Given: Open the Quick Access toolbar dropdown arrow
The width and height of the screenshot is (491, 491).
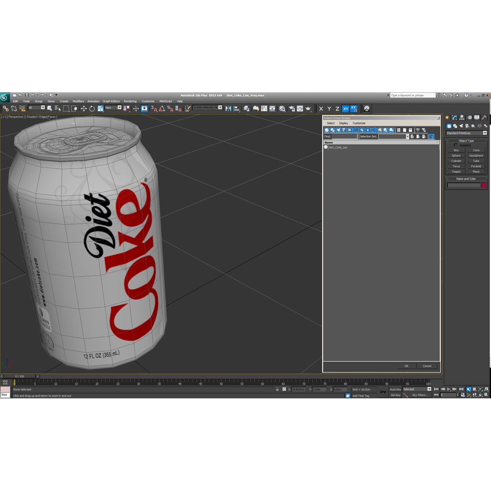Looking at the screenshot, I should point(56,95).
